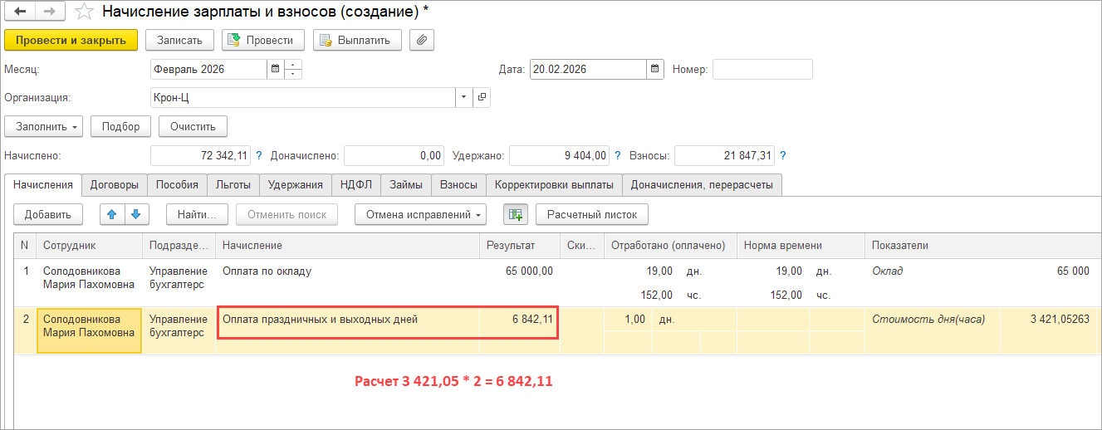The image size is (1102, 430).
Task: Open Расчетный листок report
Action: point(592,214)
